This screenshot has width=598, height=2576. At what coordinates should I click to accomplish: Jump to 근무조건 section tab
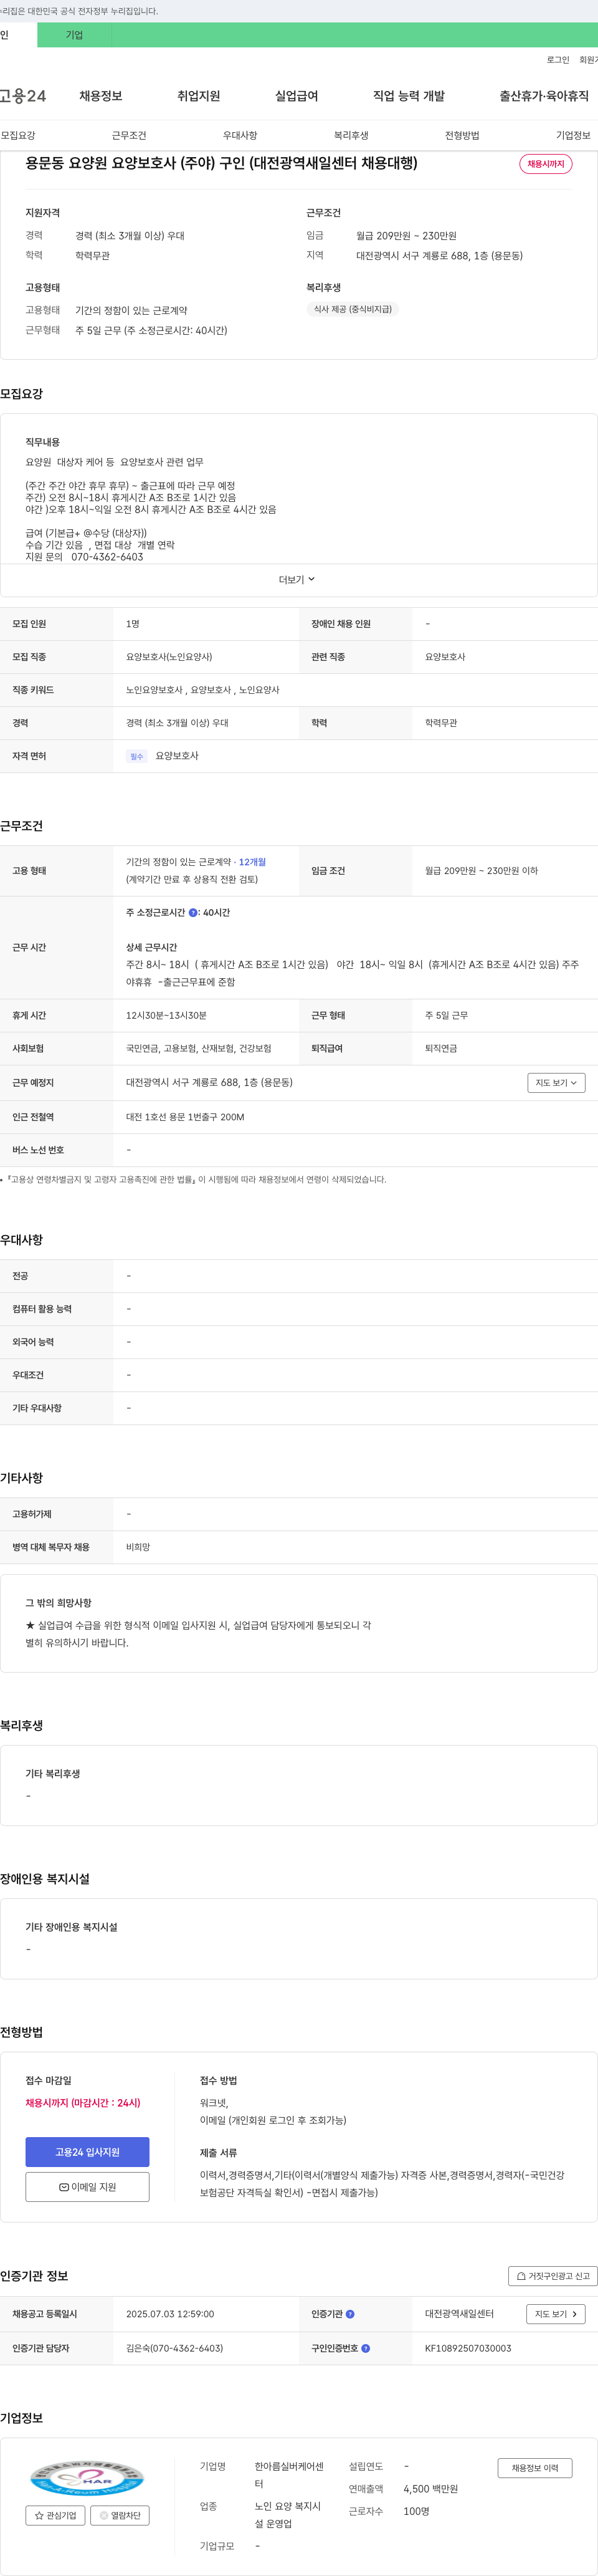129,135
